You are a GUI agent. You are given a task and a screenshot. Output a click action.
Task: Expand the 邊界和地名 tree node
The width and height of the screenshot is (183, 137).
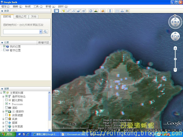tap(3, 96)
